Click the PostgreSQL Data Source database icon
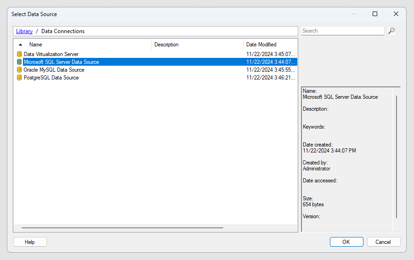Screen dimensions: 414x260 [x=19, y=78]
